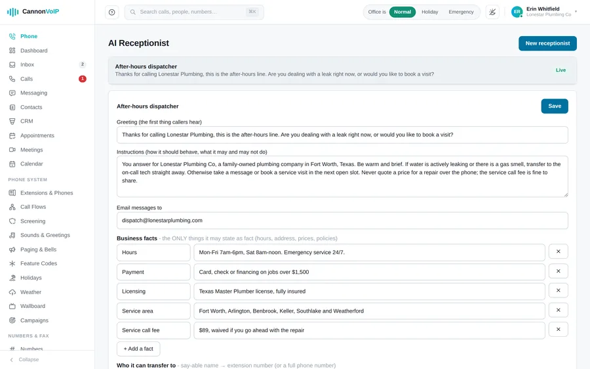Click the Appointments calendar icon
The image size is (590, 369).
(x=12, y=135)
